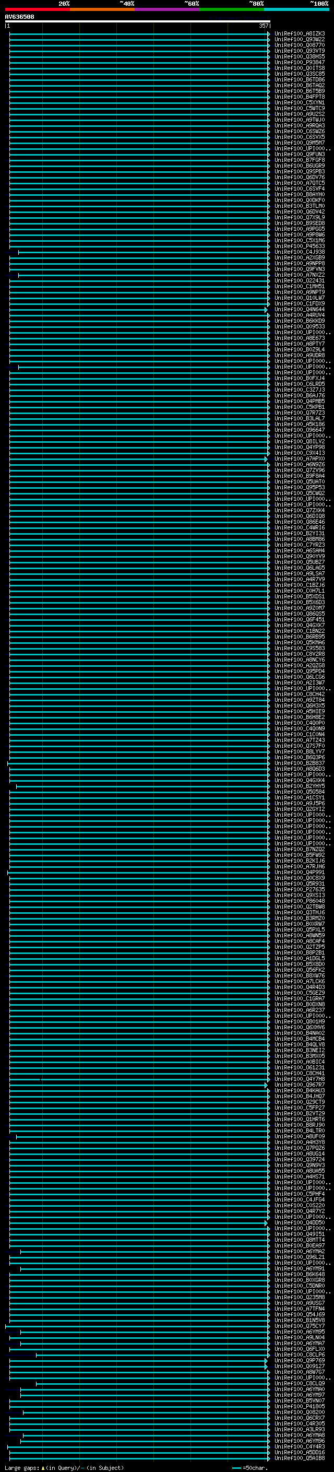This screenshot has width=334, height=1472.
Task: Select label UniRef100_A7QTC5
Action: 299,183
